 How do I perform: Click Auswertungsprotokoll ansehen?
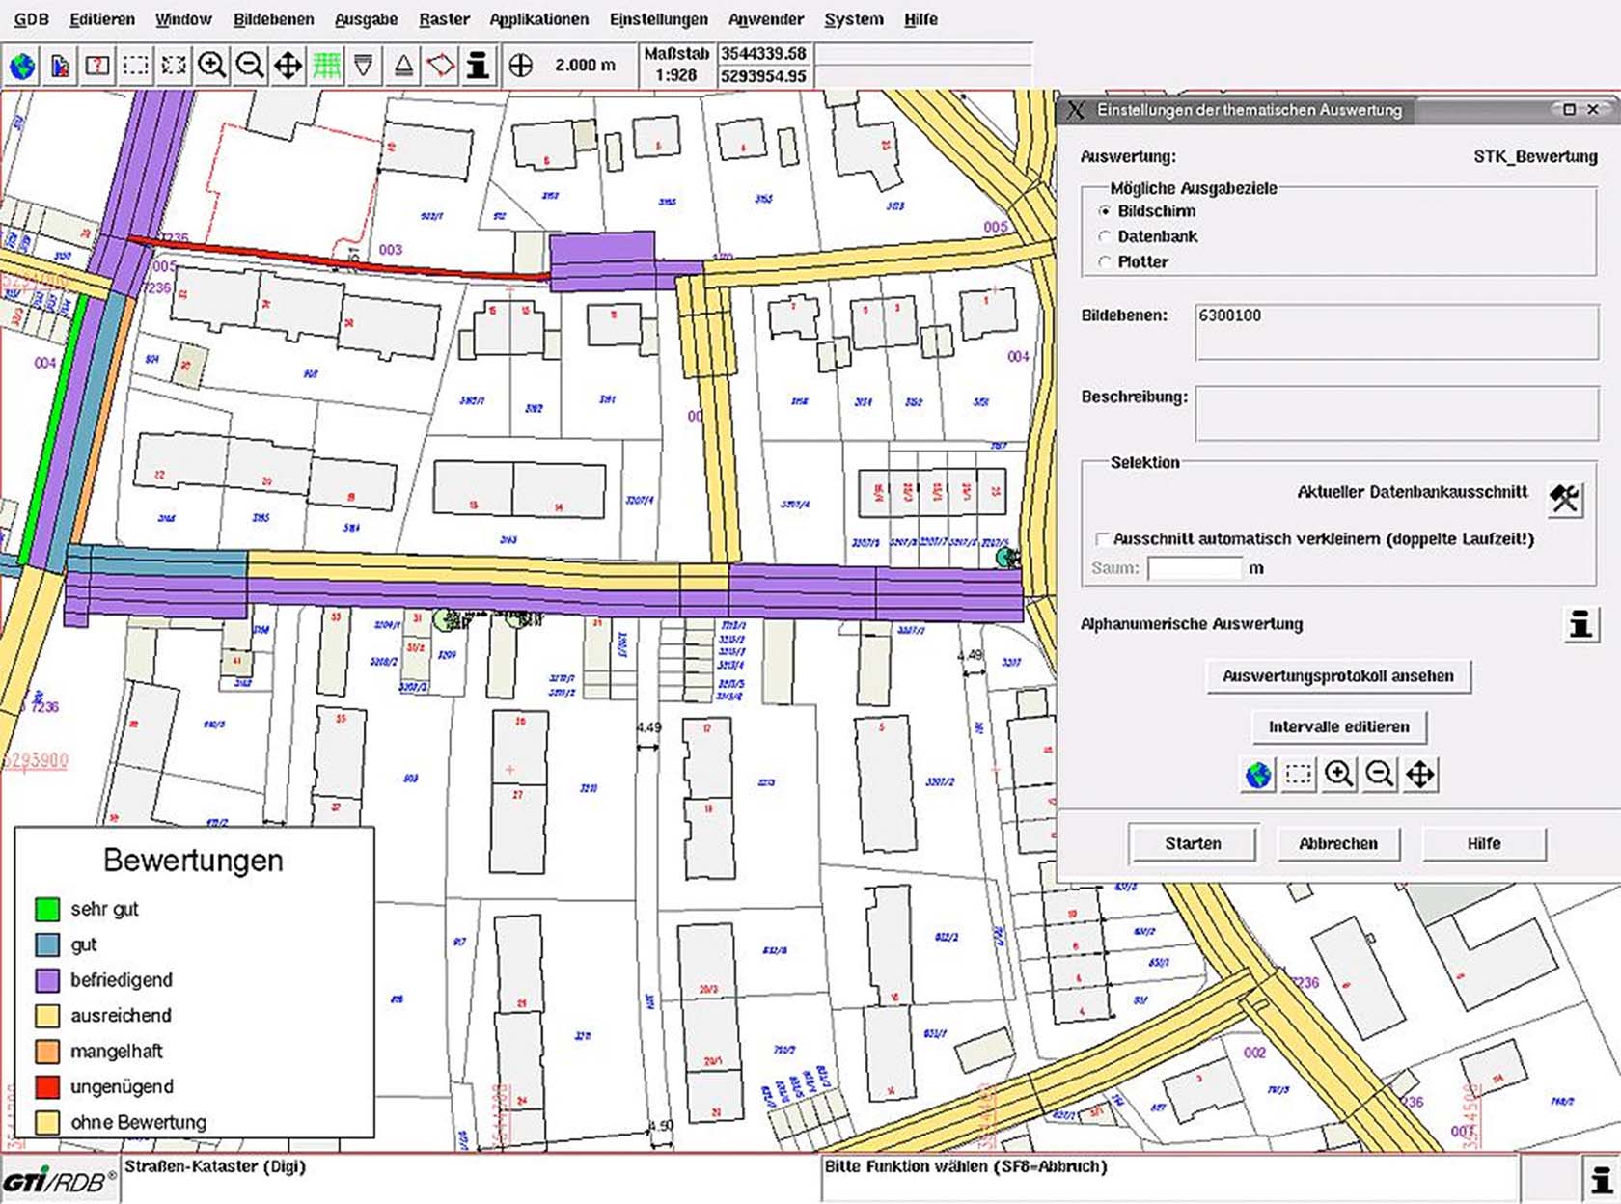pyautogui.click(x=1337, y=676)
